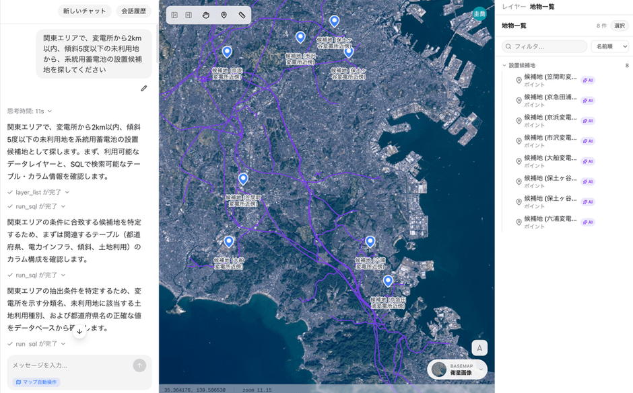This screenshot has height=393, width=633.
Task: Open the 会話履歴 button
Action: (x=133, y=11)
